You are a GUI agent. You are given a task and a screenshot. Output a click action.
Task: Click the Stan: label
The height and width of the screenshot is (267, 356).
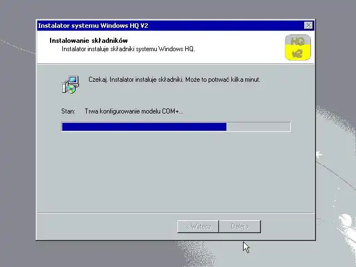click(68, 111)
